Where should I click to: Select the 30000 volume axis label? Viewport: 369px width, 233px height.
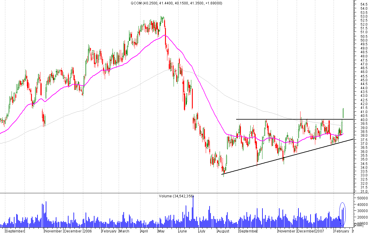point(362,211)
